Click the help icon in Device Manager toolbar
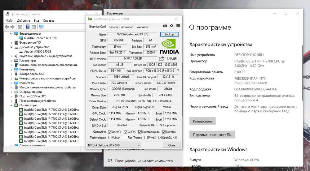310x171 pixels. tap(28, 27)
